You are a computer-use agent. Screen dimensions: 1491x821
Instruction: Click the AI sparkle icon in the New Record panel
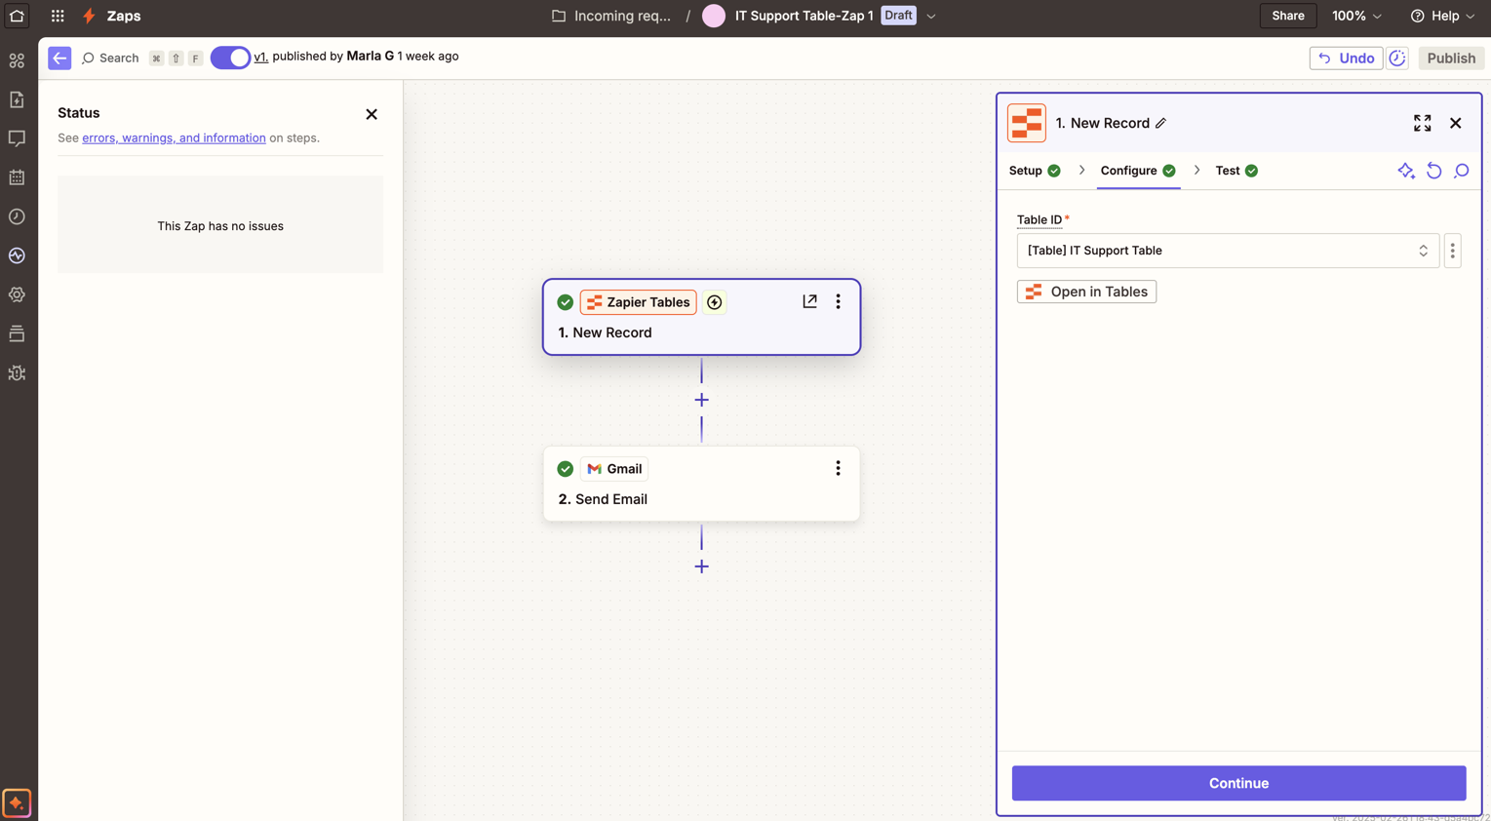[x=1406, y=171]
